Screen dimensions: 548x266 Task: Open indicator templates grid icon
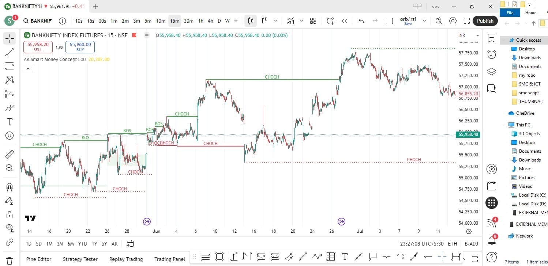(313, 21)
